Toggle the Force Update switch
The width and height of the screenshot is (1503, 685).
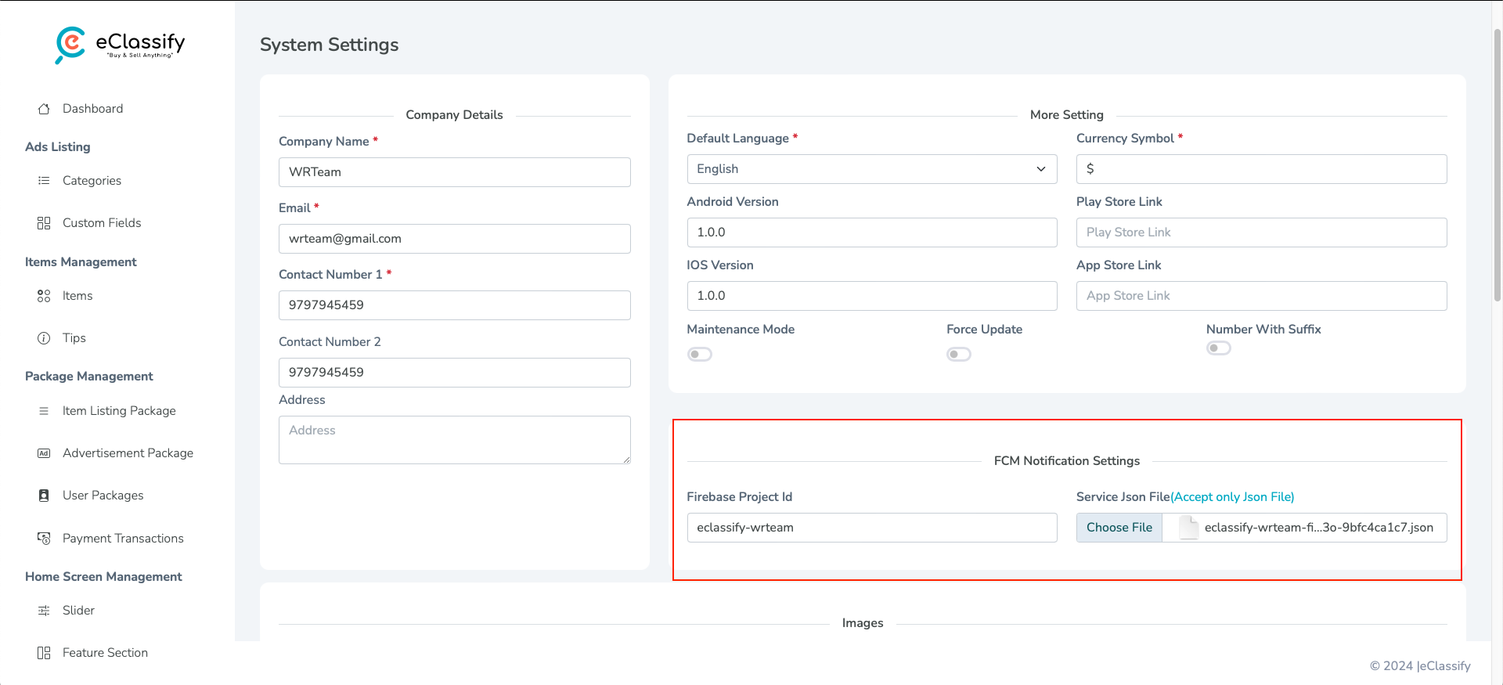pos(959,355)
